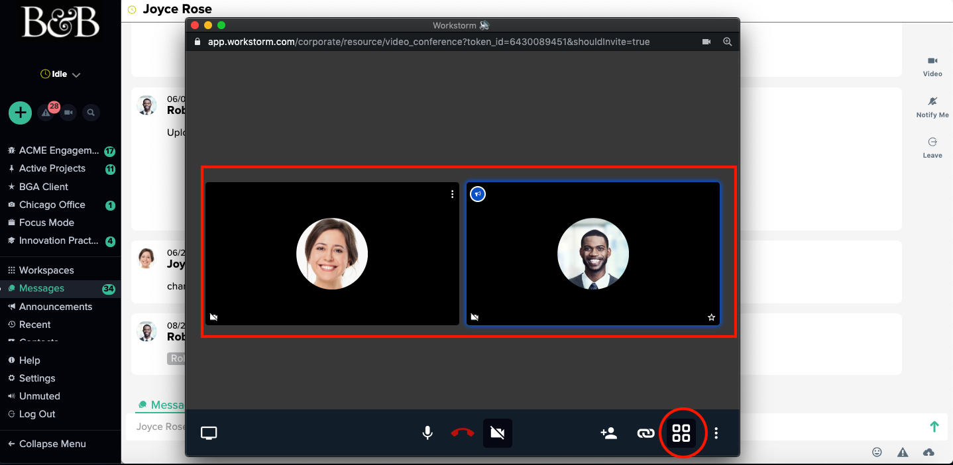This screenshot has width=953, height=465.
Task: Open Innovation Practice workspace in sidebar
Action: coord(59,240)
